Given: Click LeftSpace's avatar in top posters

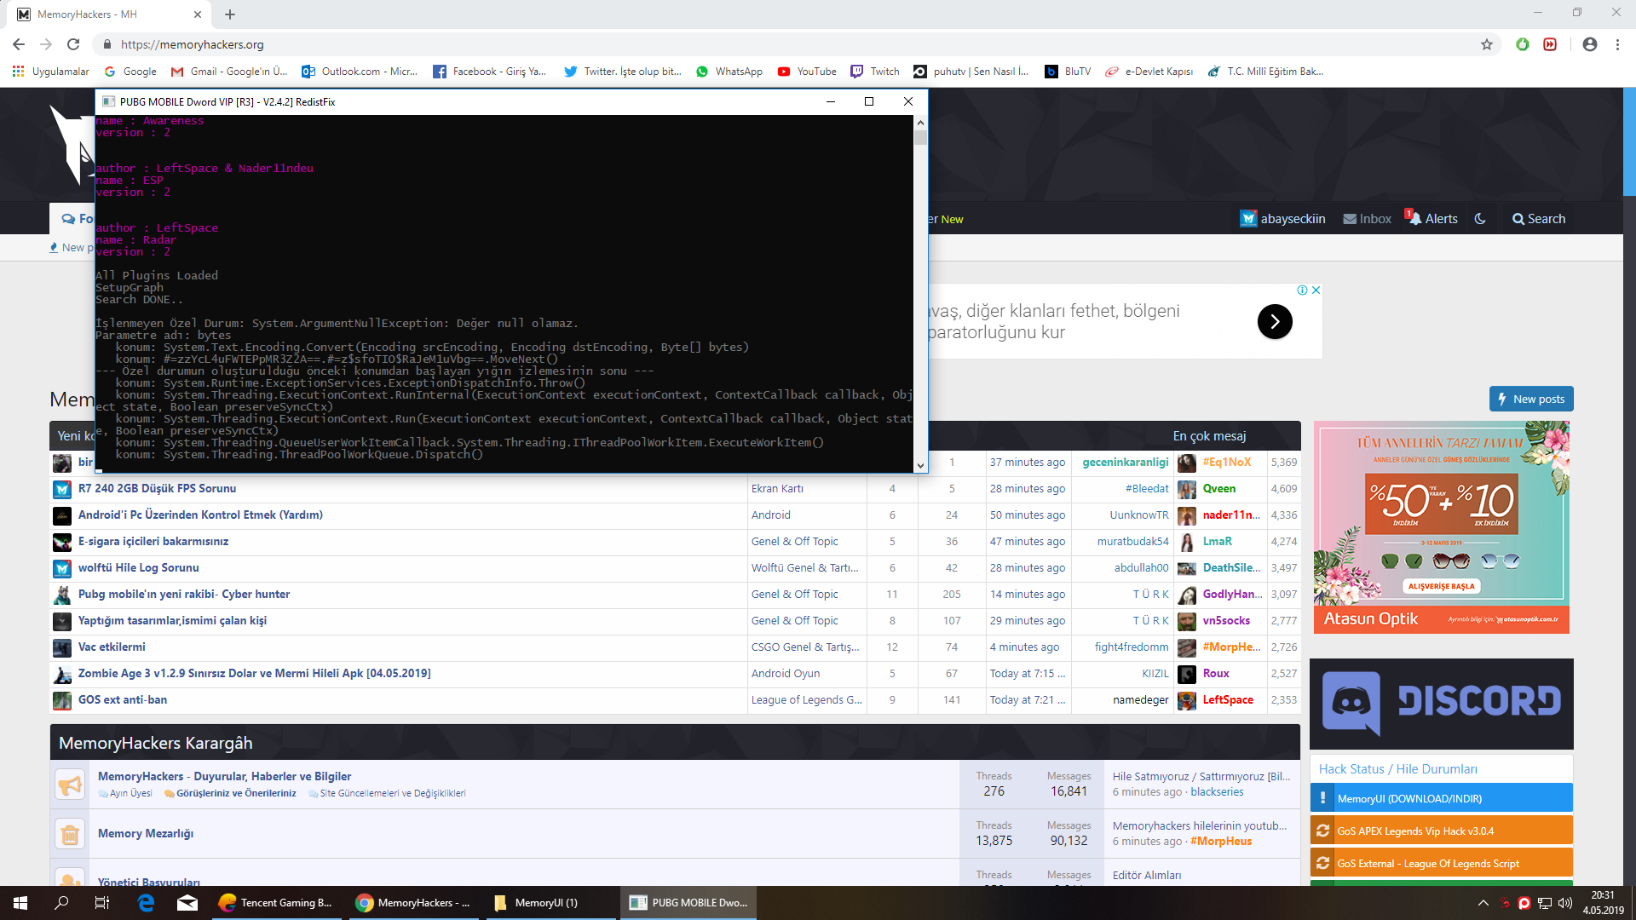Looking at the screenshot, I should coord(1187,700).
